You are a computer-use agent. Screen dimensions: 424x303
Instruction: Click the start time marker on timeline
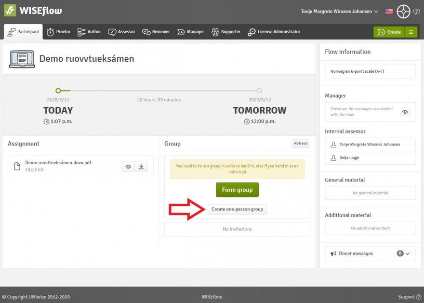point(58,91)
